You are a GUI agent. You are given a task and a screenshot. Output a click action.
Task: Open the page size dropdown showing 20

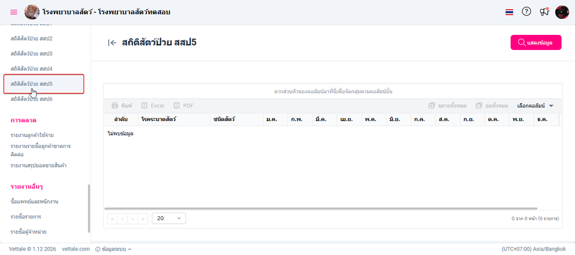click(x=169, y=219)
